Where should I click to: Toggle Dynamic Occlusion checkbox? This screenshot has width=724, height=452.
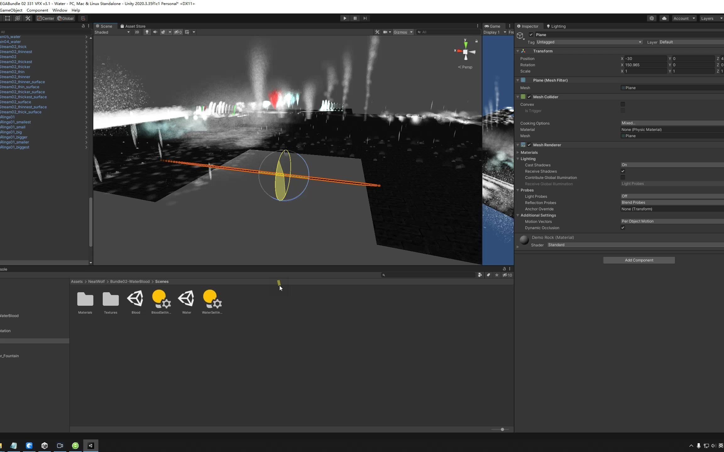click(x=623, y=228)
